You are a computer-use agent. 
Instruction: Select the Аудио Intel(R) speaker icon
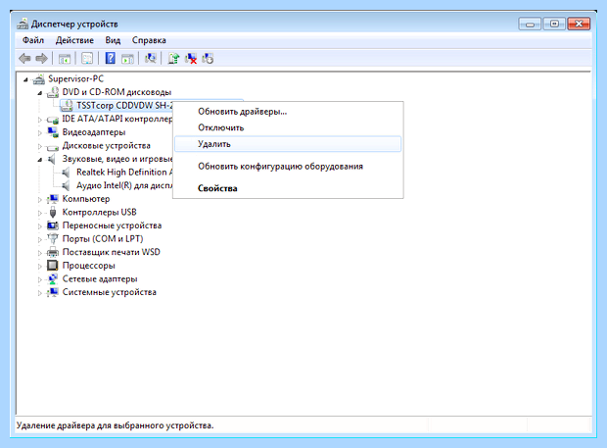67,185
